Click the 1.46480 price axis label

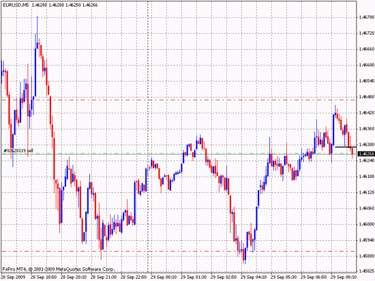pyautogui.click(x=367, y=96)
